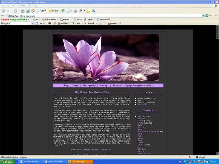
Task: Open the Favorites menu in the menu bar
Action: coord(21,6)
